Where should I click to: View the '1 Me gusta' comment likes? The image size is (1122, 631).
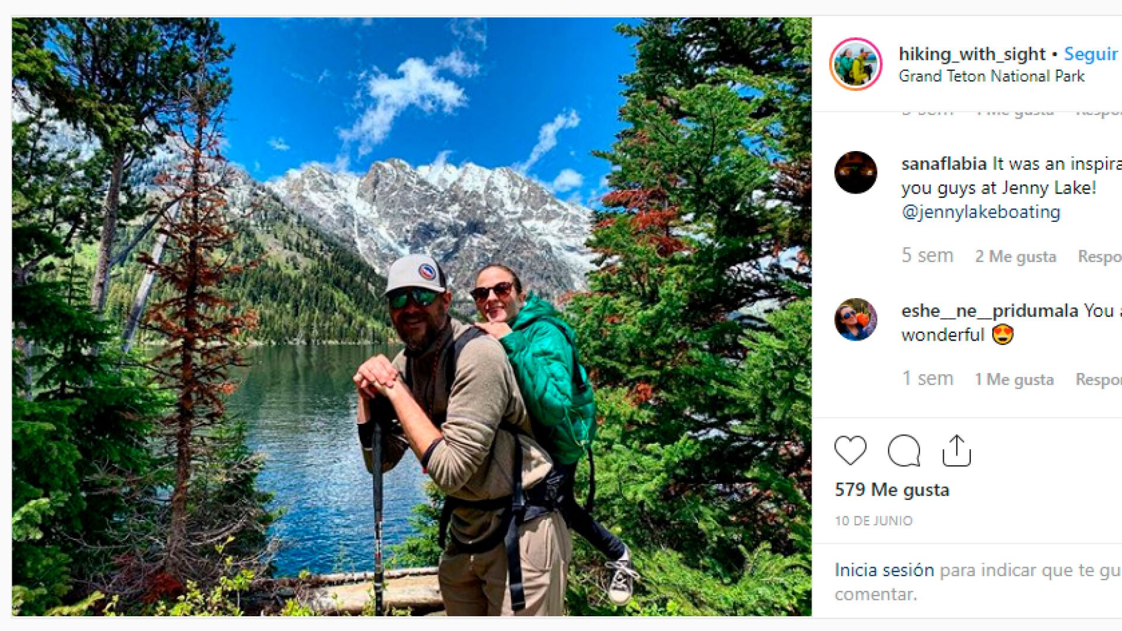tap(1014, 380)
